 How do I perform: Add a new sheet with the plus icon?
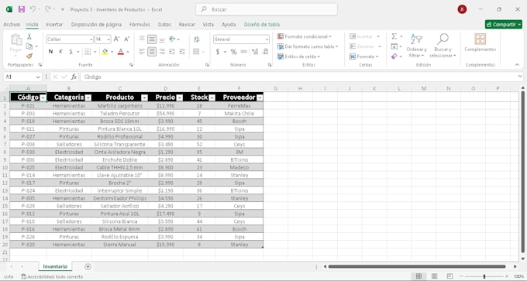(88, 266)
